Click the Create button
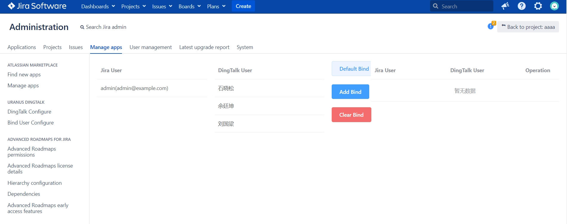This screenshot has height=224, width=567. coord(243,6)
